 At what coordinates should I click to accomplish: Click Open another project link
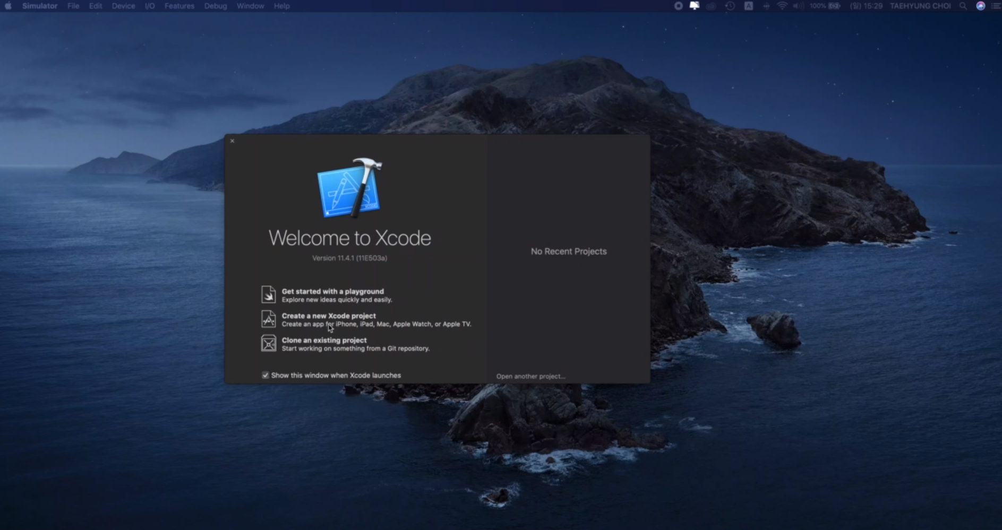[x=530, y=376]
